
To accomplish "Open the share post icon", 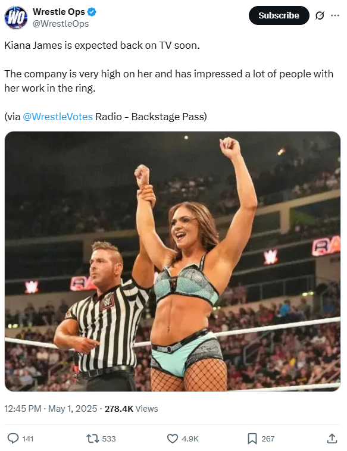I will pyautogui.click(x=332, y=439).
